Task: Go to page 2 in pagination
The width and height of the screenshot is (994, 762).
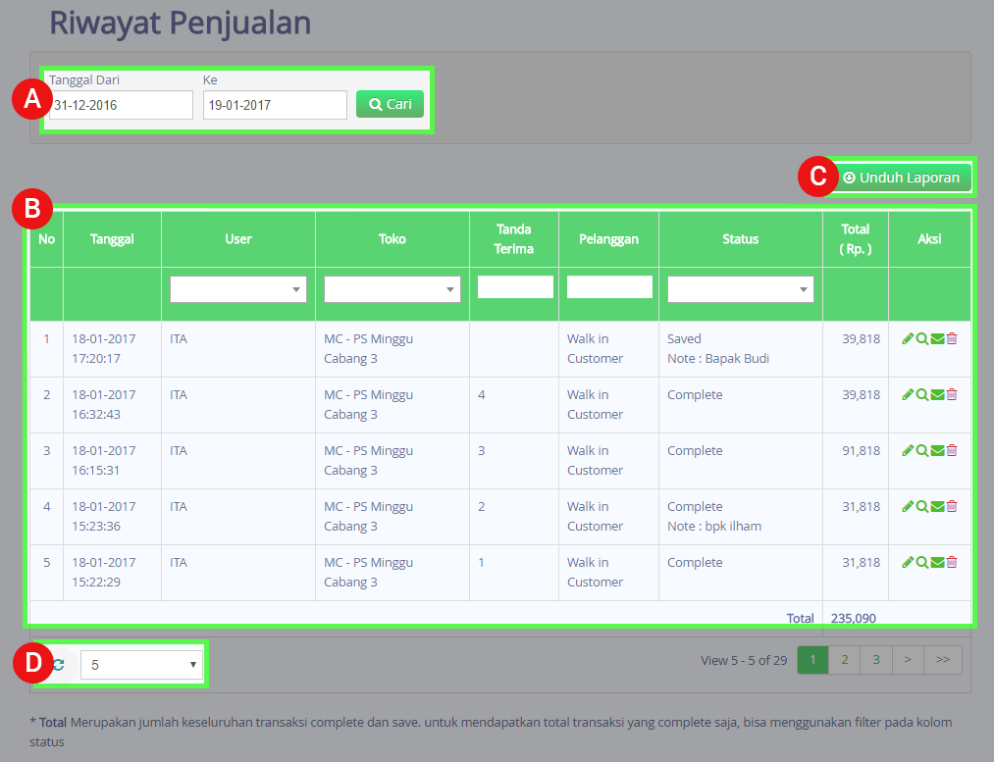Action: 844,660
